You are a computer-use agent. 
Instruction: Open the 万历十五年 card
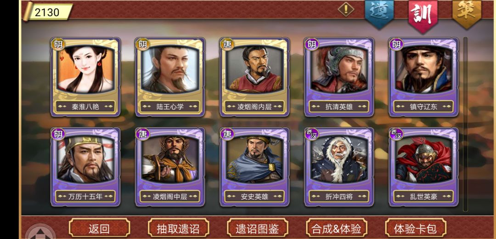click(x=85, y=167)
